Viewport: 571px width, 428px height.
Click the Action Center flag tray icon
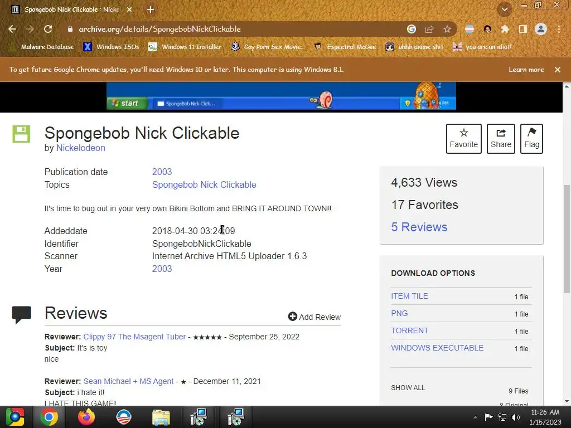click(x=488, y=417)
